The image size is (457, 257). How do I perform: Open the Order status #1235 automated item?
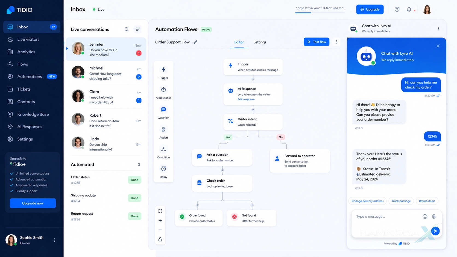106,180
